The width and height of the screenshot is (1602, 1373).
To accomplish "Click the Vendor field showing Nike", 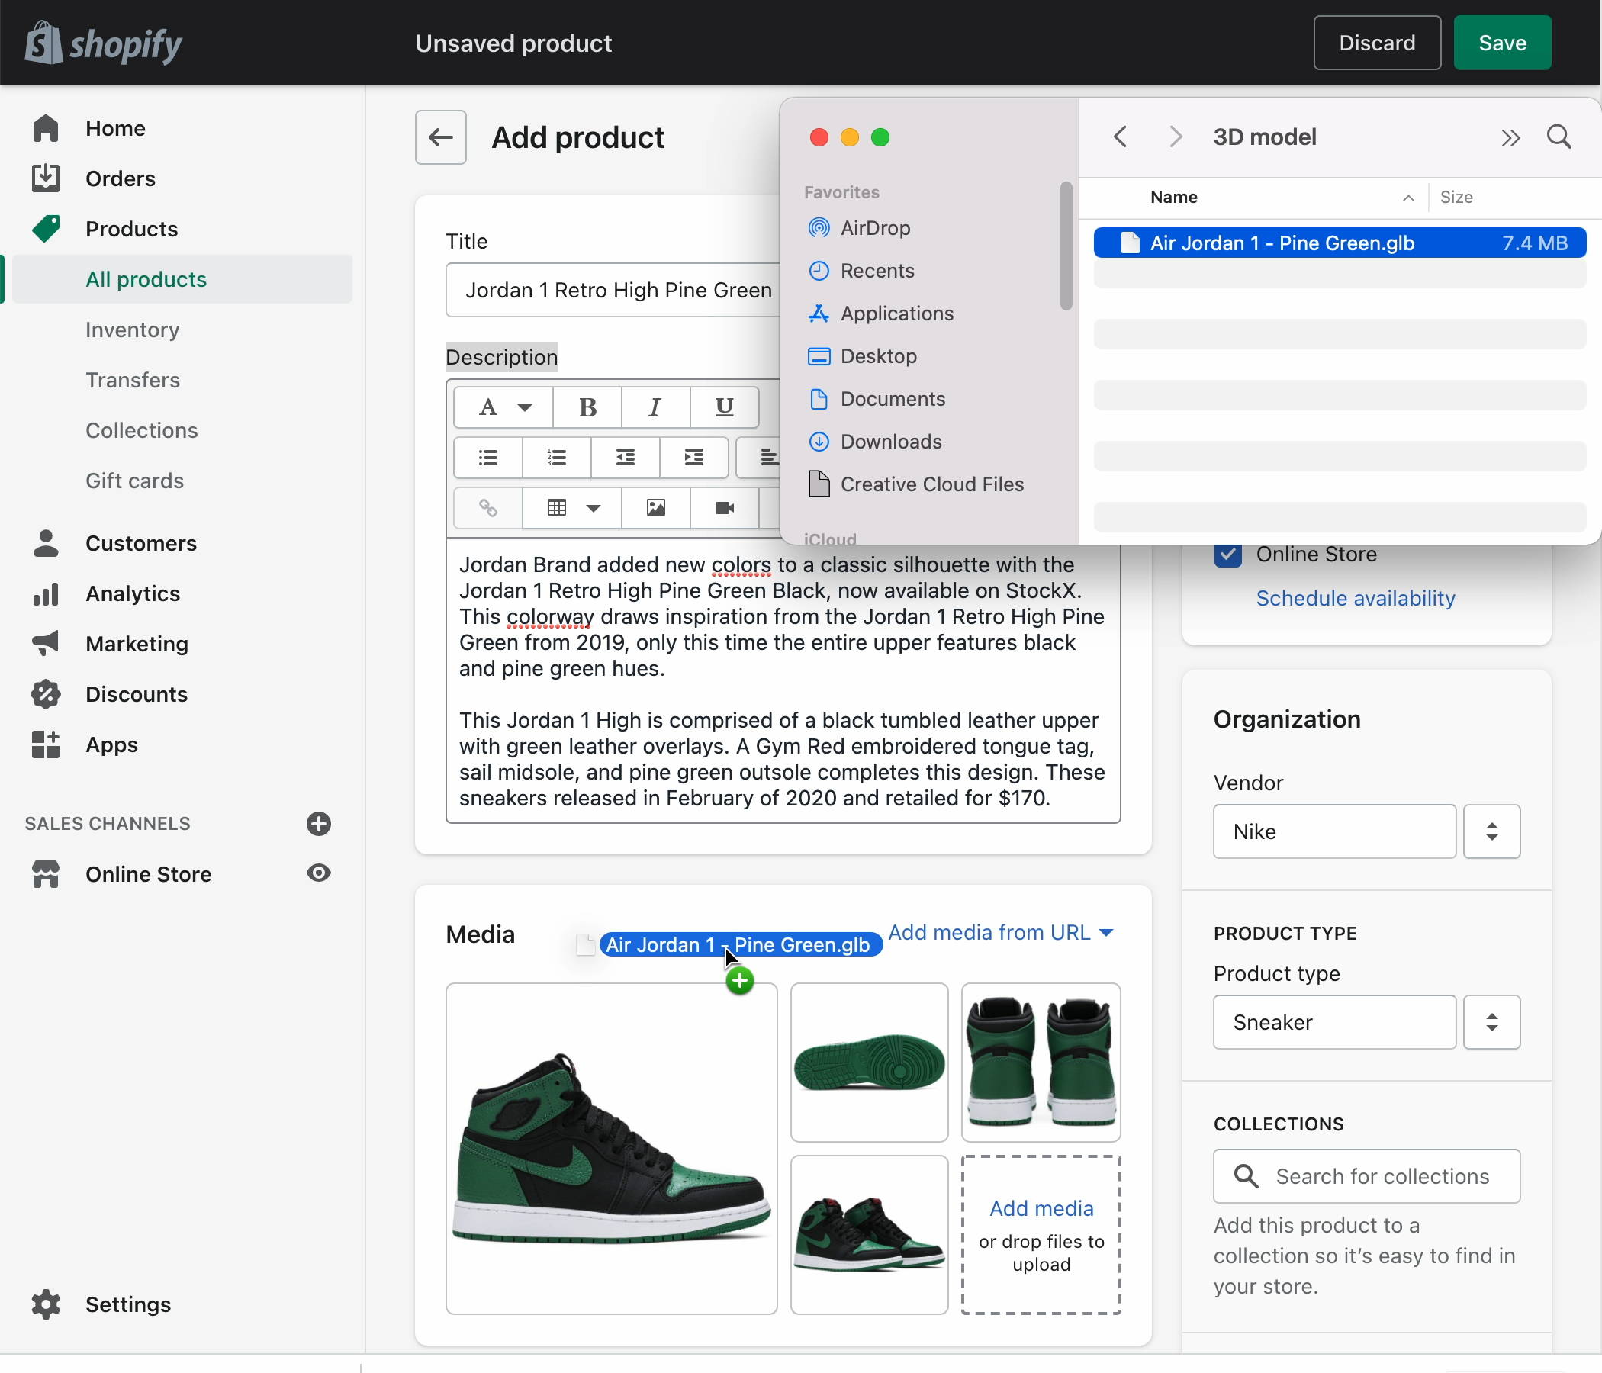I will coord(1334,831).
